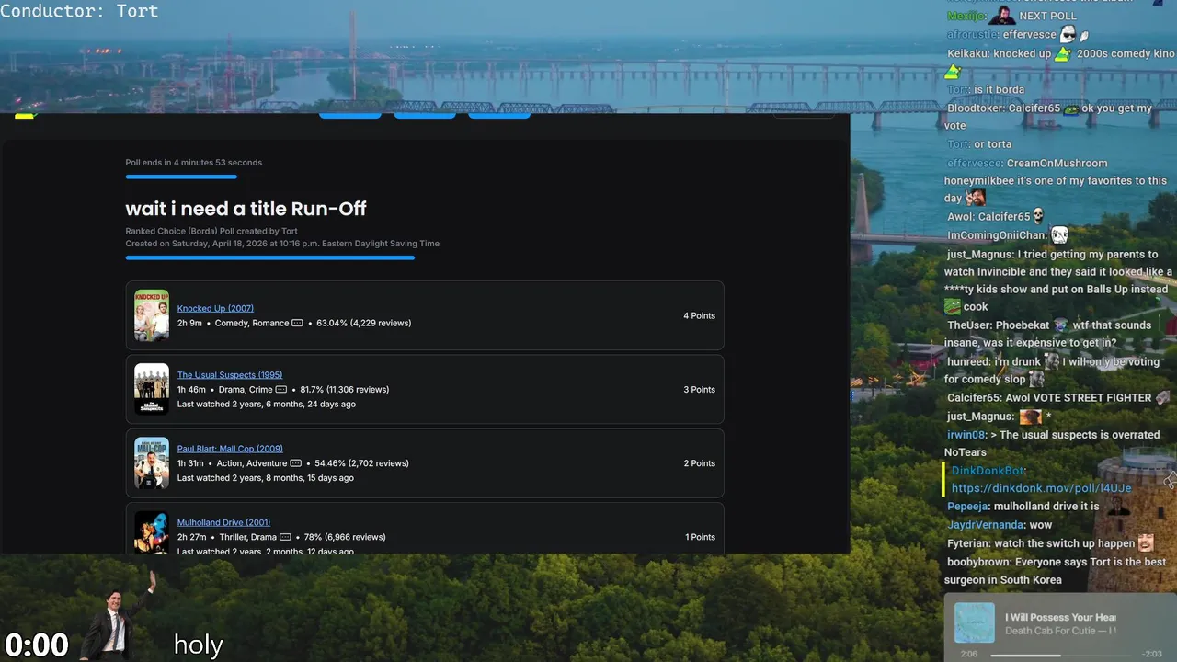Click the poll countdown progress bar

(x=181, y=177)
